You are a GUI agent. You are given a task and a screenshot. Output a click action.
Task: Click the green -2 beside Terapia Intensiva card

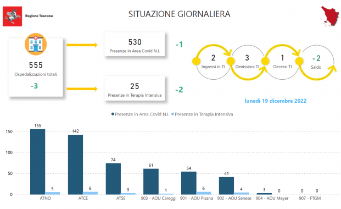[x=179, y=90]
